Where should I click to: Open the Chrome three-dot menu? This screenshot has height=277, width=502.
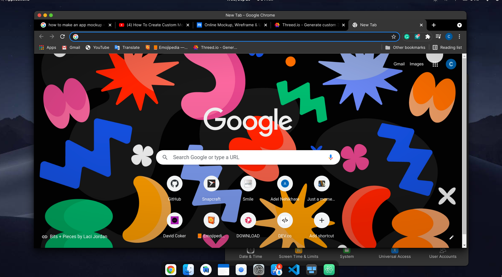pyautogui.click(x=459, y=36)
